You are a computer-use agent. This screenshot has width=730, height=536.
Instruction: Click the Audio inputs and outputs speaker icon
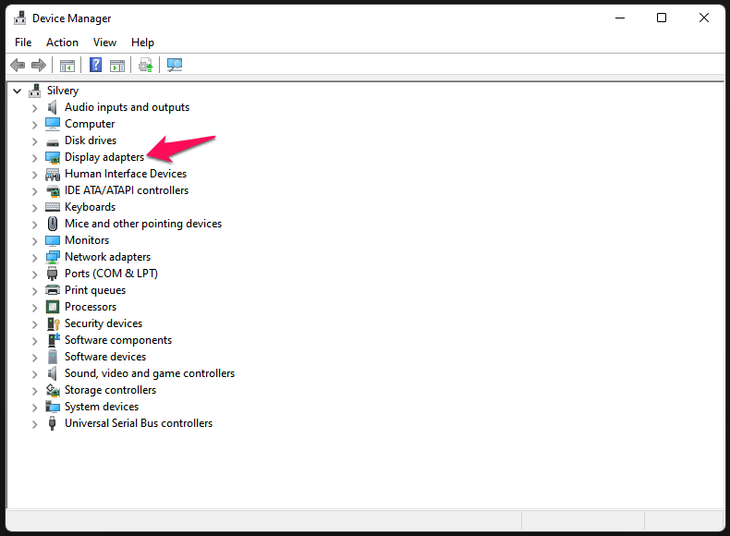(x=52, y=107)
